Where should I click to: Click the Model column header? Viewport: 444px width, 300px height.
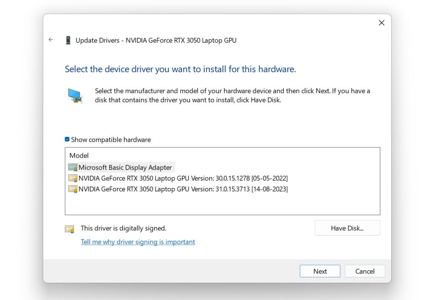point(79,155)
